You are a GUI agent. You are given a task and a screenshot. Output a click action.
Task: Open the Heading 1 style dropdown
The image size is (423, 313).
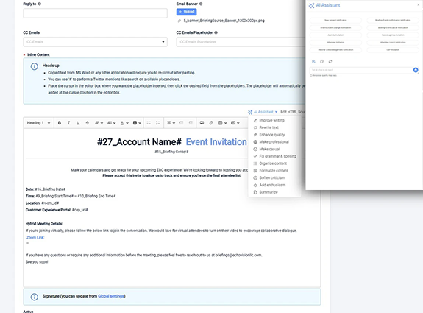point(38,123)
